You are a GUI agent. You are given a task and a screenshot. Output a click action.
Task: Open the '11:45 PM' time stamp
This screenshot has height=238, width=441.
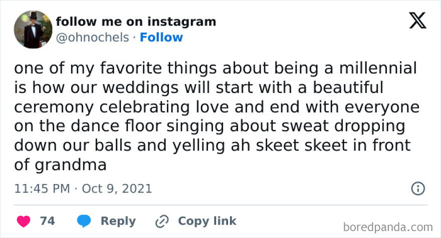point(41,189)
